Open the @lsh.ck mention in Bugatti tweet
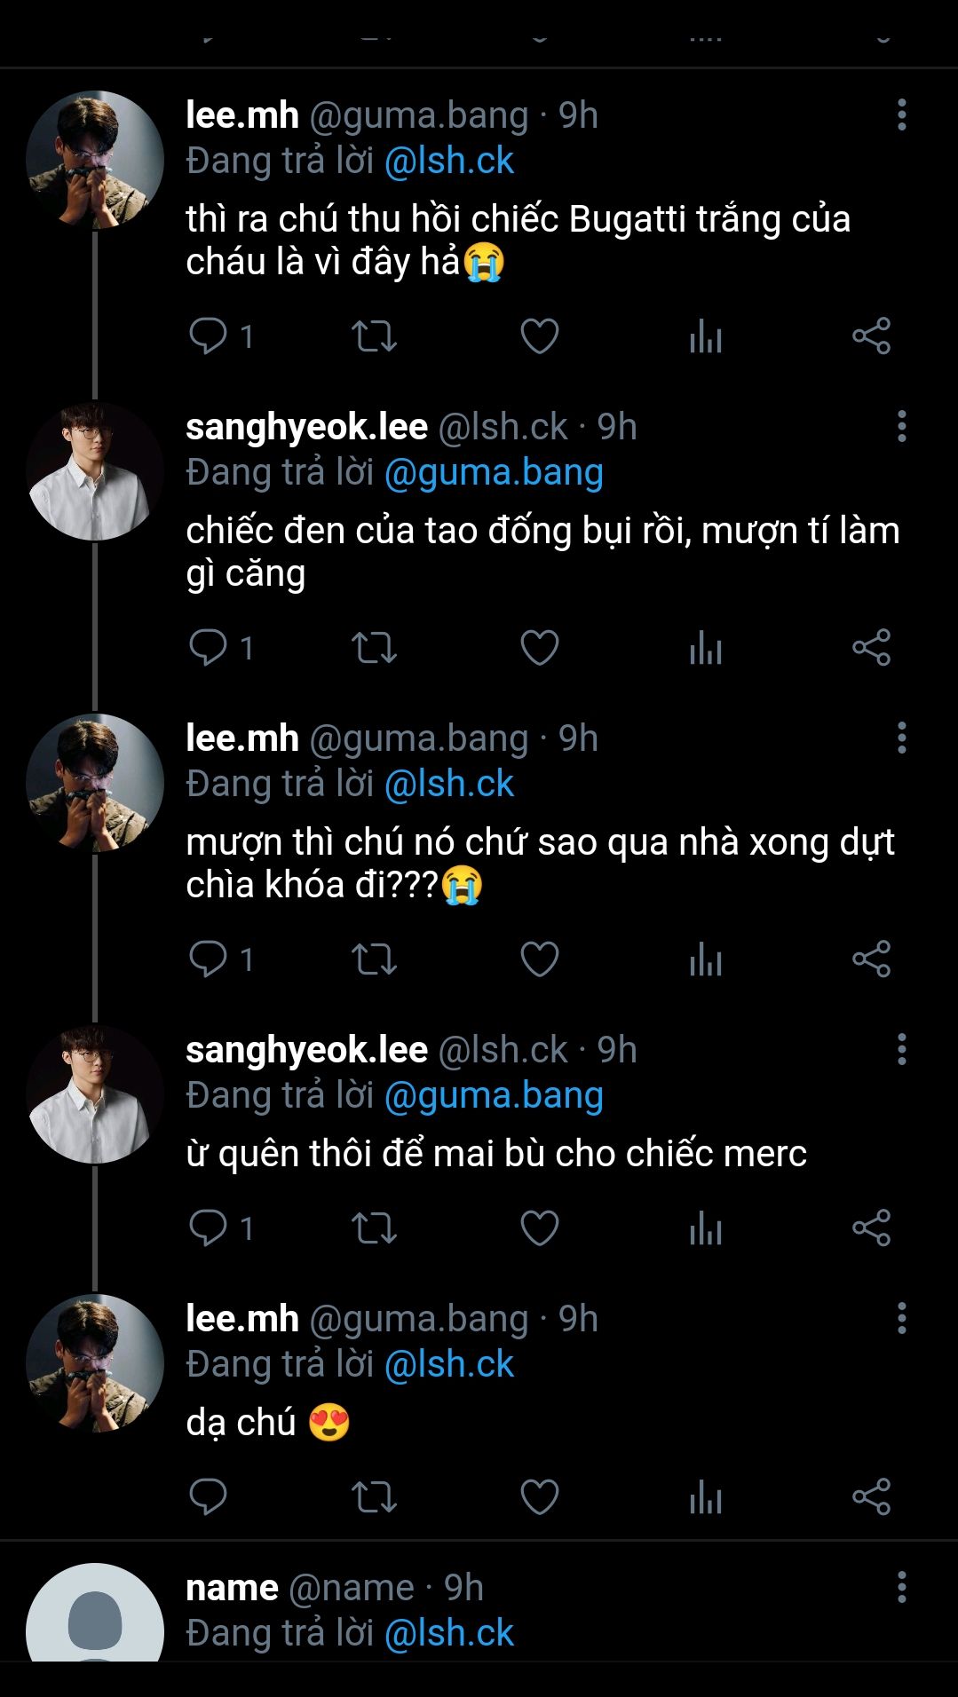Viewport: 958px width, 1697px height. [449, 161]
